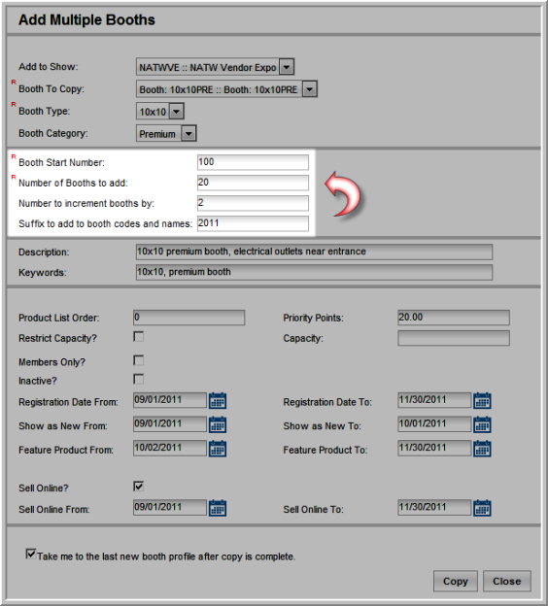The height and width of the screenshot is (606, 548).
Task: Click the Booth Start Number field
Action: (x=253, y=162)
